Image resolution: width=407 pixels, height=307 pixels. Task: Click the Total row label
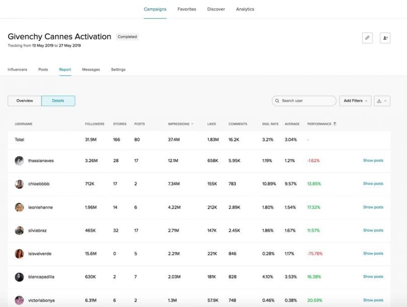pos(20,139)
